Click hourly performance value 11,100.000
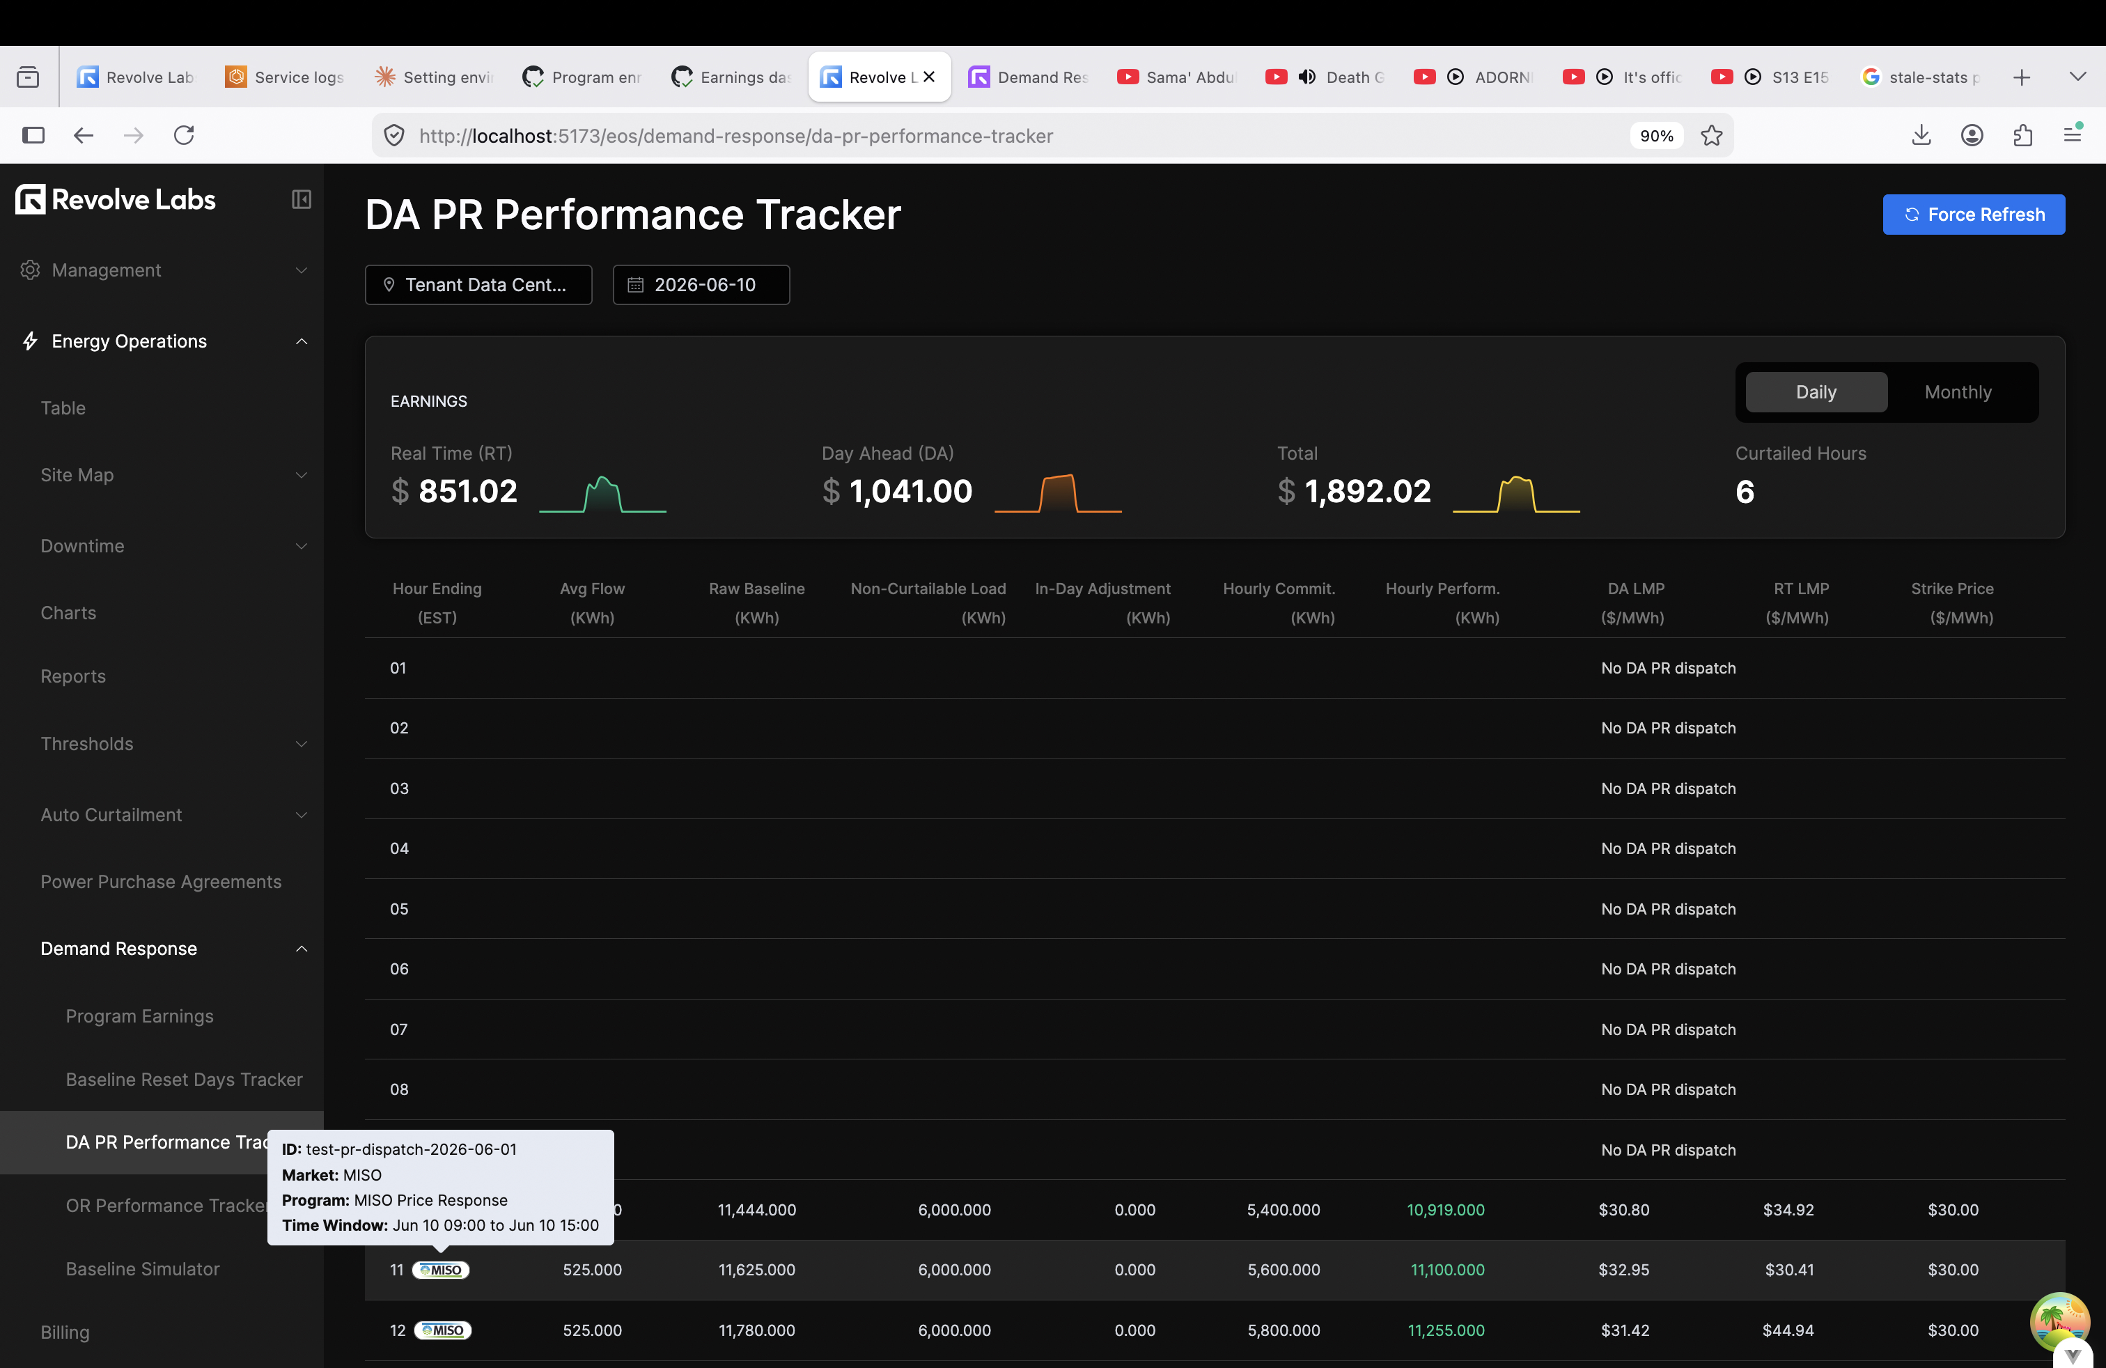Image resolution: width=2106 pixels, height=1368 pixels. [1448, 1270]
